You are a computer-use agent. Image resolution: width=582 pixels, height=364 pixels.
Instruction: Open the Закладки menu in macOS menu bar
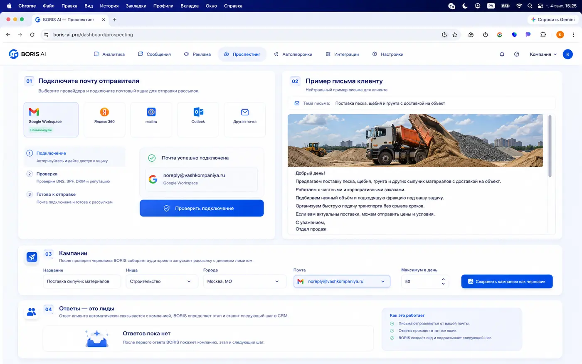[x=136, y=6]
